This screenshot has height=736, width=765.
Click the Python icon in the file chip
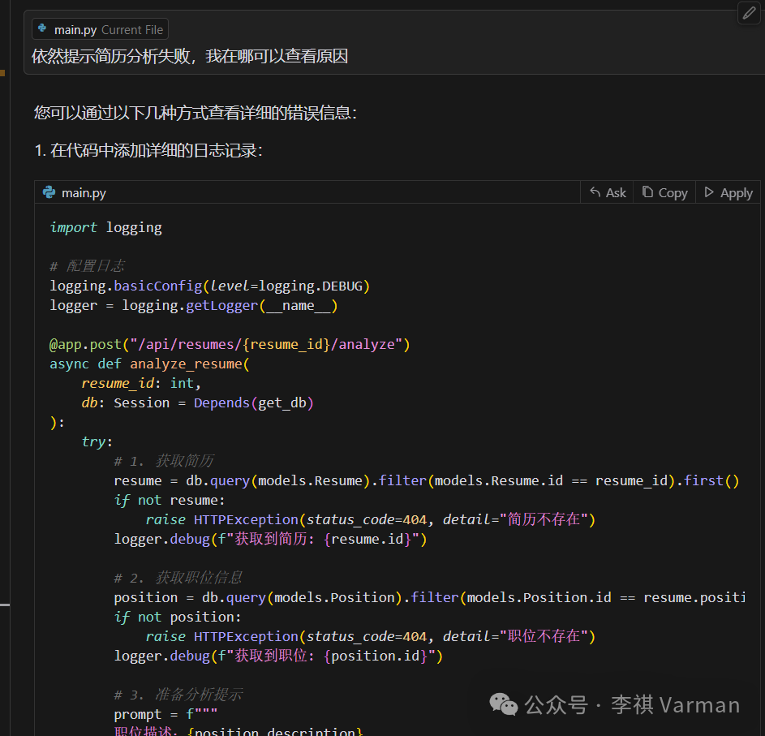tap(43, 28)
